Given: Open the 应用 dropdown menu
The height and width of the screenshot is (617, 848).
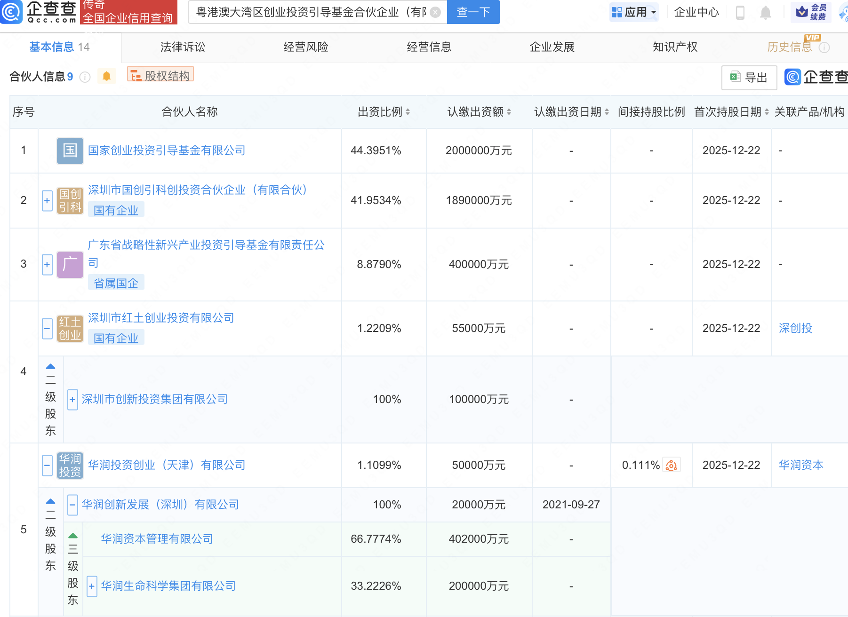Looking at the screenshot, I should tap(633, 12).
